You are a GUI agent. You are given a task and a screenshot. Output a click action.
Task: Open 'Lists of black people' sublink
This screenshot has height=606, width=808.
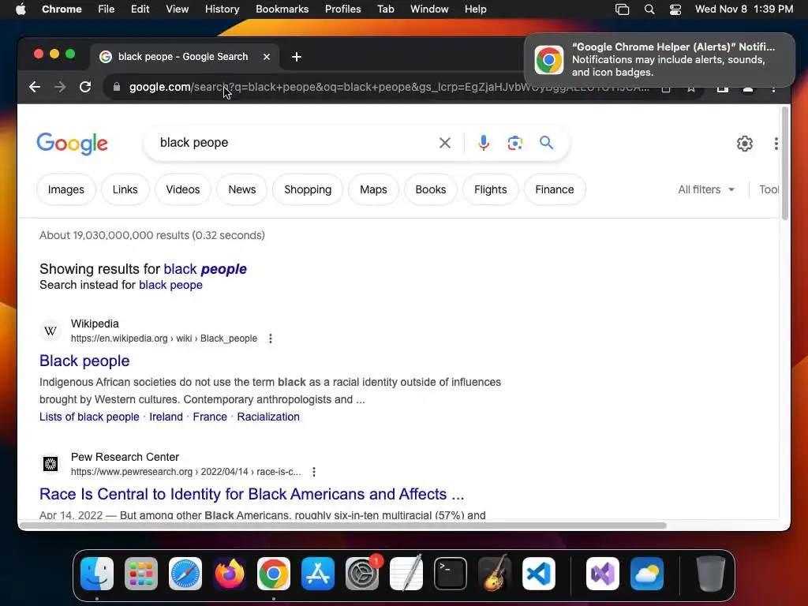point(89,417)
